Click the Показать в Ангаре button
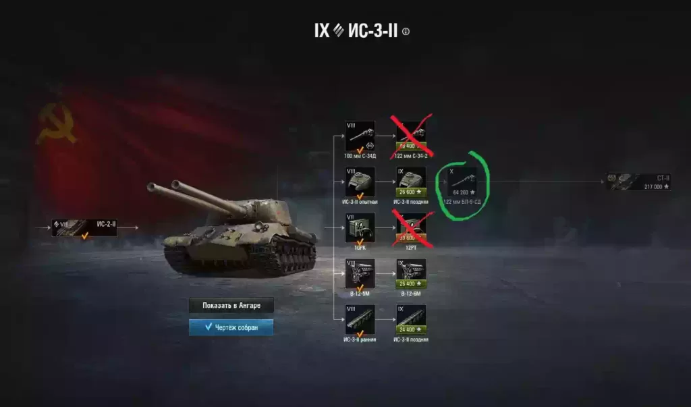Viewport: 691px width, 407px height. click(231, 305)
